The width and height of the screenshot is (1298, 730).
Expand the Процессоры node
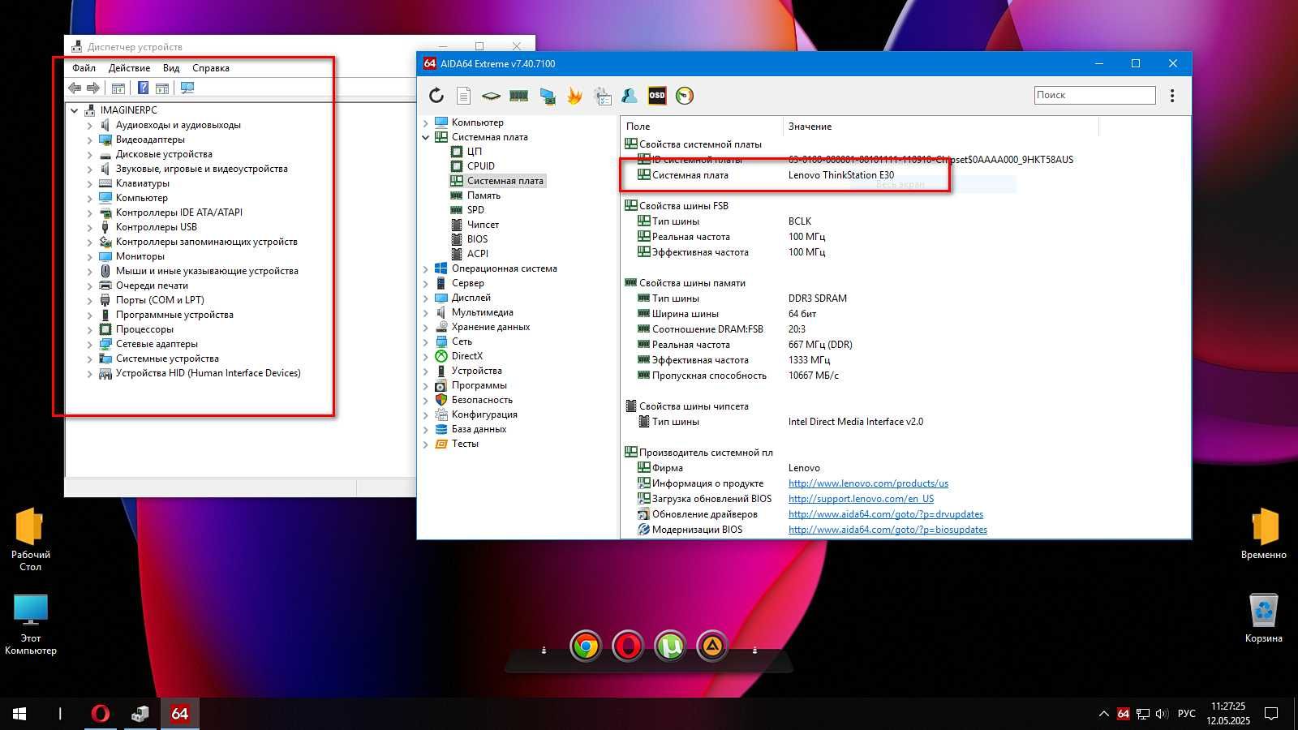point(90,329)
